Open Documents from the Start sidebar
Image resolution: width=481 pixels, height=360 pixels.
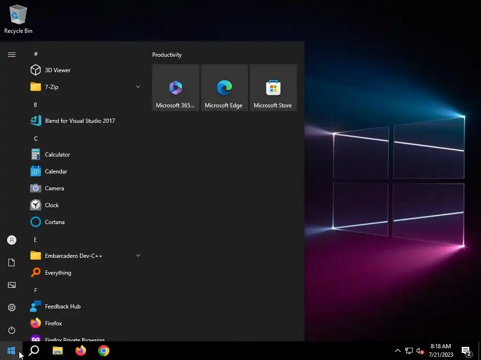pyautogui.click(x=12, y=262)
